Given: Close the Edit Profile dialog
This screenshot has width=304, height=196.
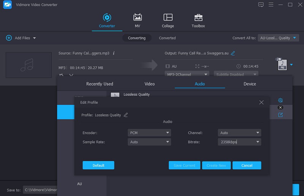Looking at the screenshot, I should point(261,103).
